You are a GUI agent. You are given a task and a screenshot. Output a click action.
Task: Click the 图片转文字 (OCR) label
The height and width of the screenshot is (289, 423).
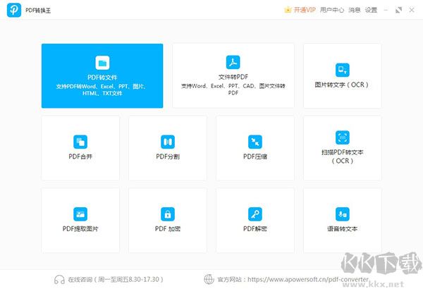pos(342,85)
